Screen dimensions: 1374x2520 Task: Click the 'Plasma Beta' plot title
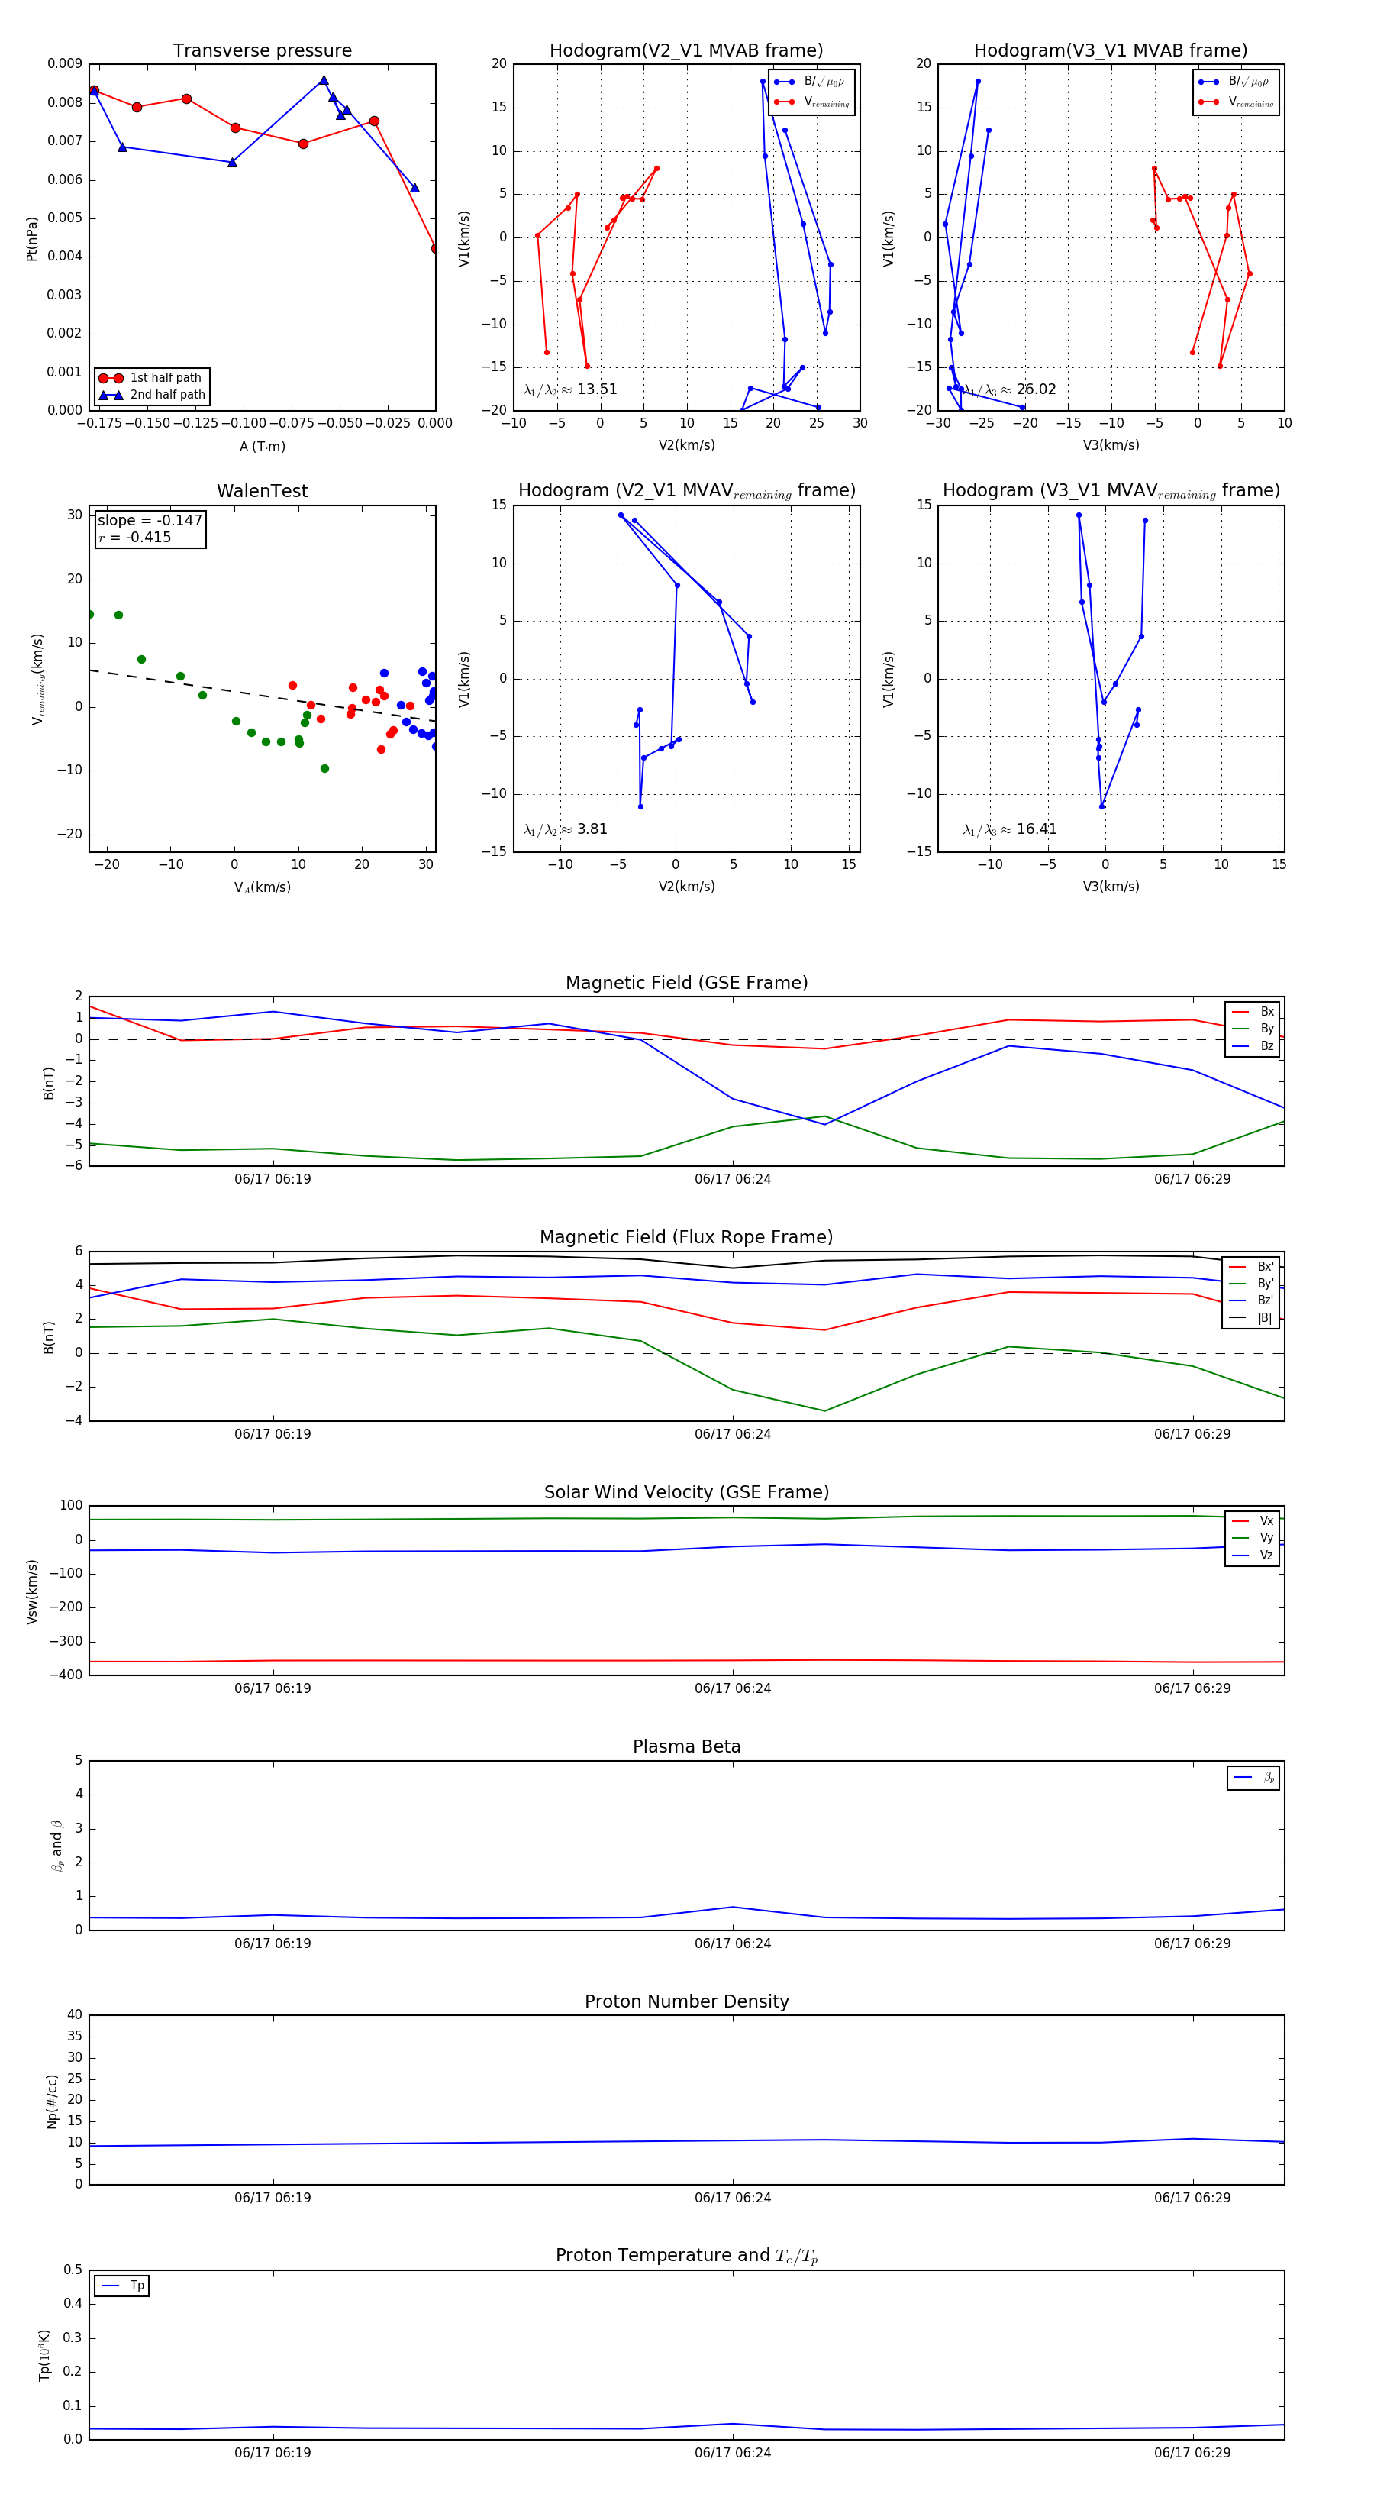coord(686,1746)
